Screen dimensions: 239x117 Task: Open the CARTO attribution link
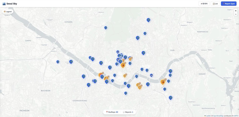pos(236,116)
